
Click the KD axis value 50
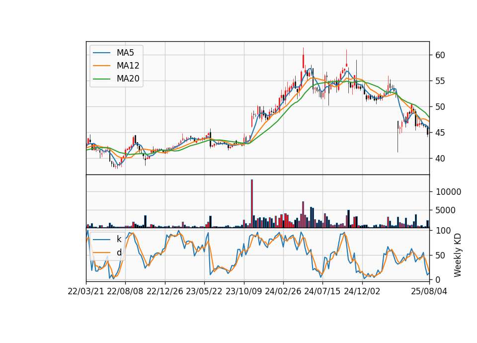point(440,256)
